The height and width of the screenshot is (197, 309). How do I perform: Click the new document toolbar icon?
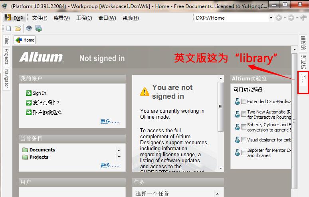(8, 28)
